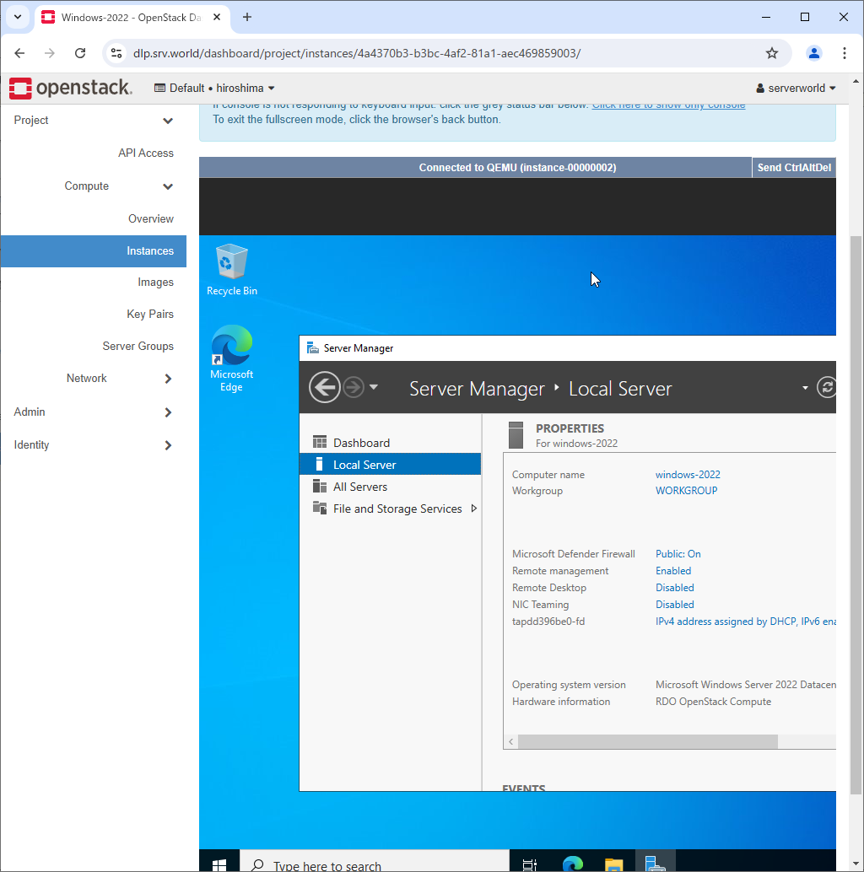The image size is (864, 872).
Task: Open Default hiroshima project dropdown
Action: point(214,88)
